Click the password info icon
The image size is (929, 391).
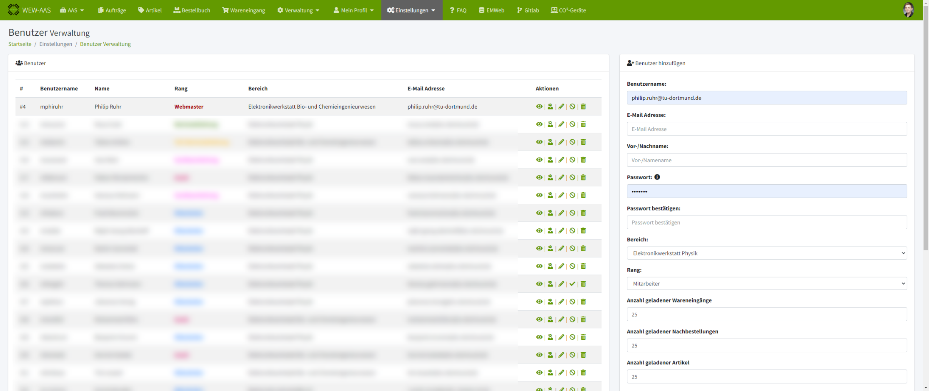click(657, 177)
